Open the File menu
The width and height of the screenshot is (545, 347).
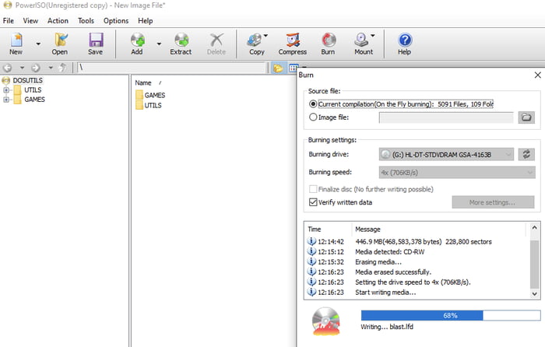coord(9,21)
